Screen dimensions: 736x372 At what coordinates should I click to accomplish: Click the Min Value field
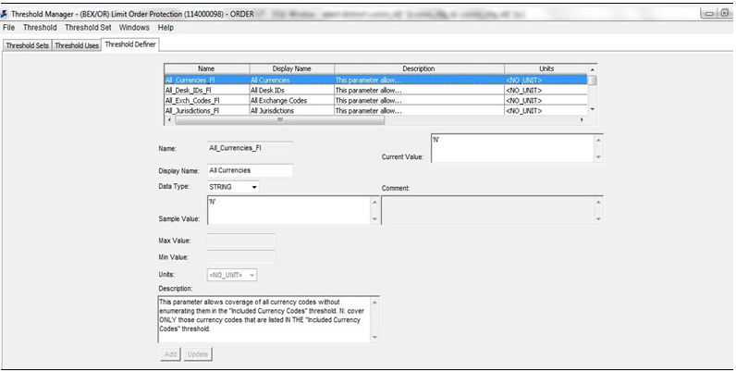pyautogui.click(x=241, y=257)
